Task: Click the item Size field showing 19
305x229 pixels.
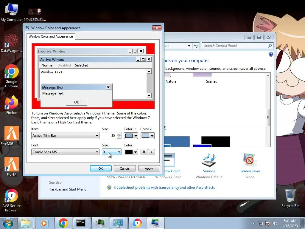Action: (109, 136)
